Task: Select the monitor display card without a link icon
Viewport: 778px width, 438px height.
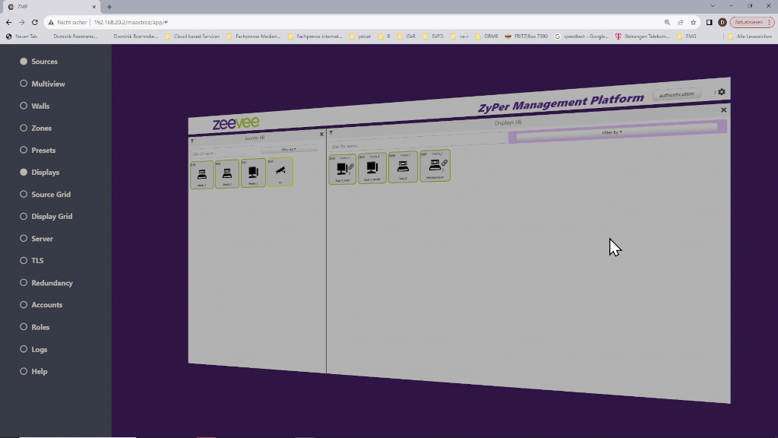Action: [x=372, y=168]
